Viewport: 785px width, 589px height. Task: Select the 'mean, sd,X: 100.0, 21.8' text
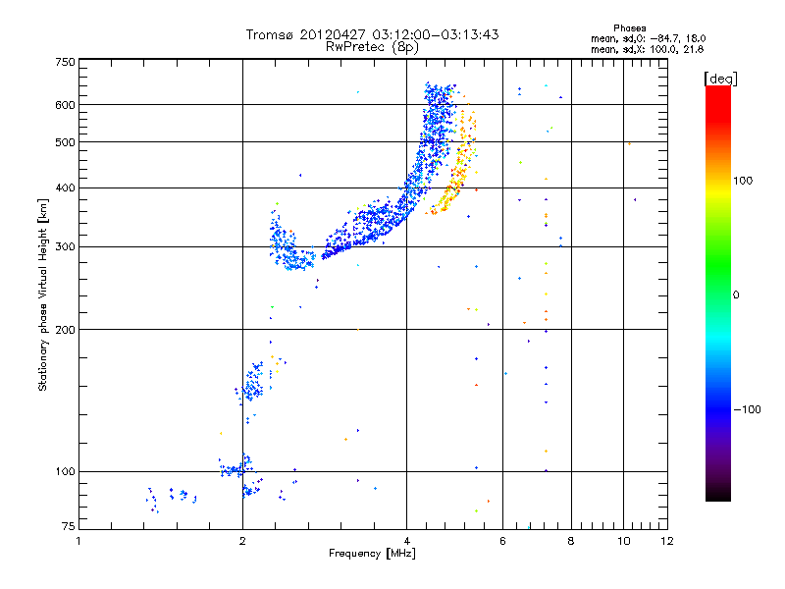click(x=647, y=49)
